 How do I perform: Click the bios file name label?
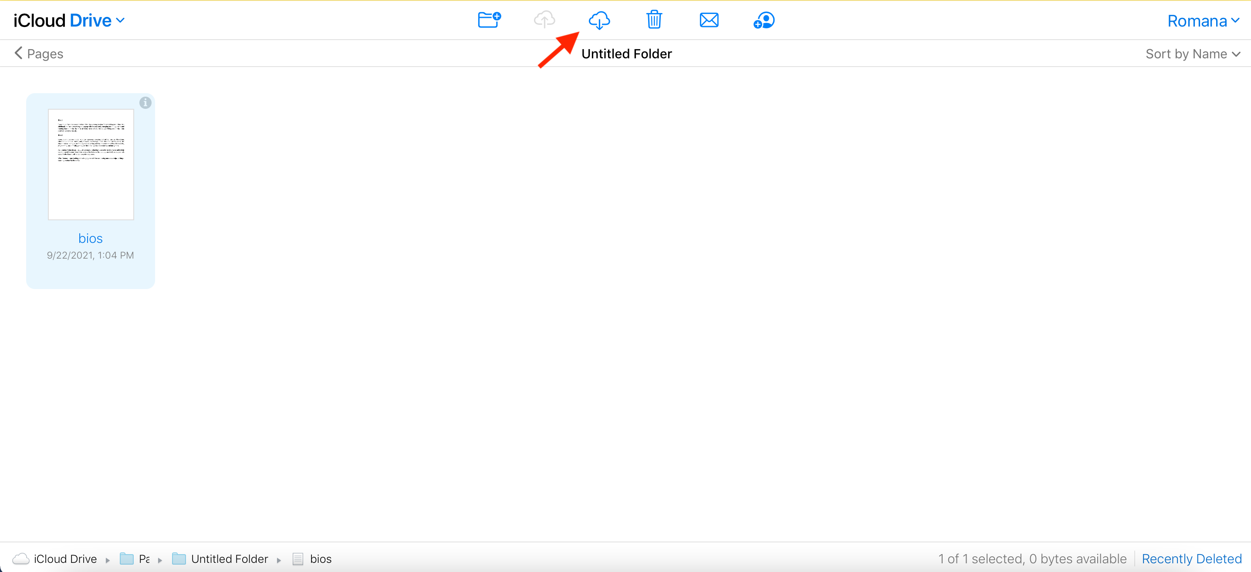point(89,238)
